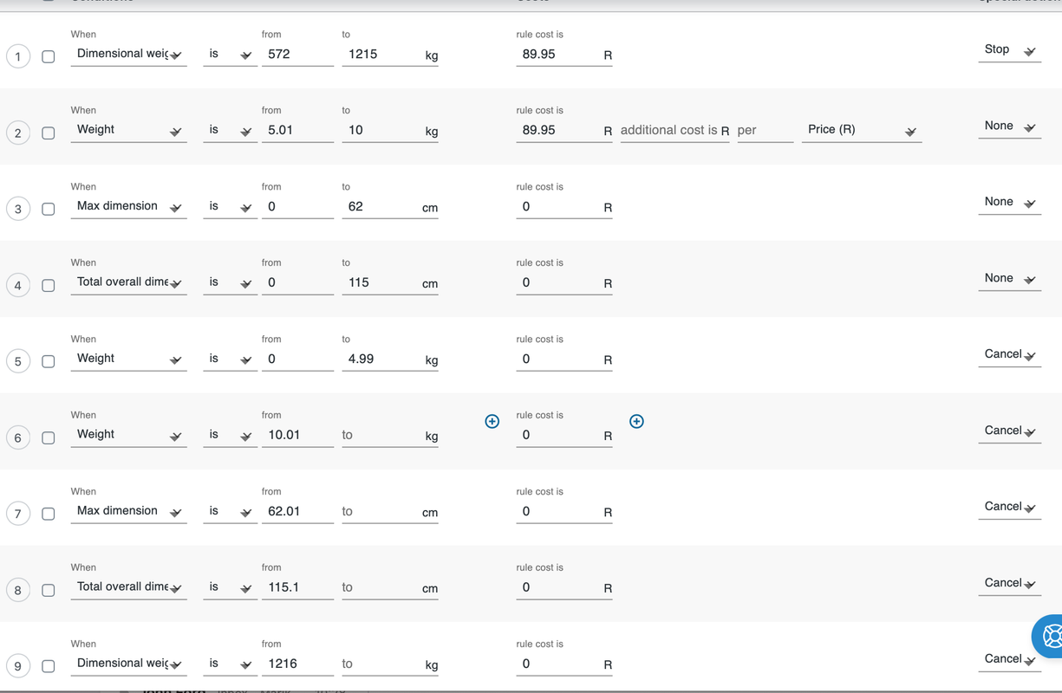This screenshot has height=693, width=1062.
Task: Tick the checkbox for rule 1
Action: tap(49, 56)
